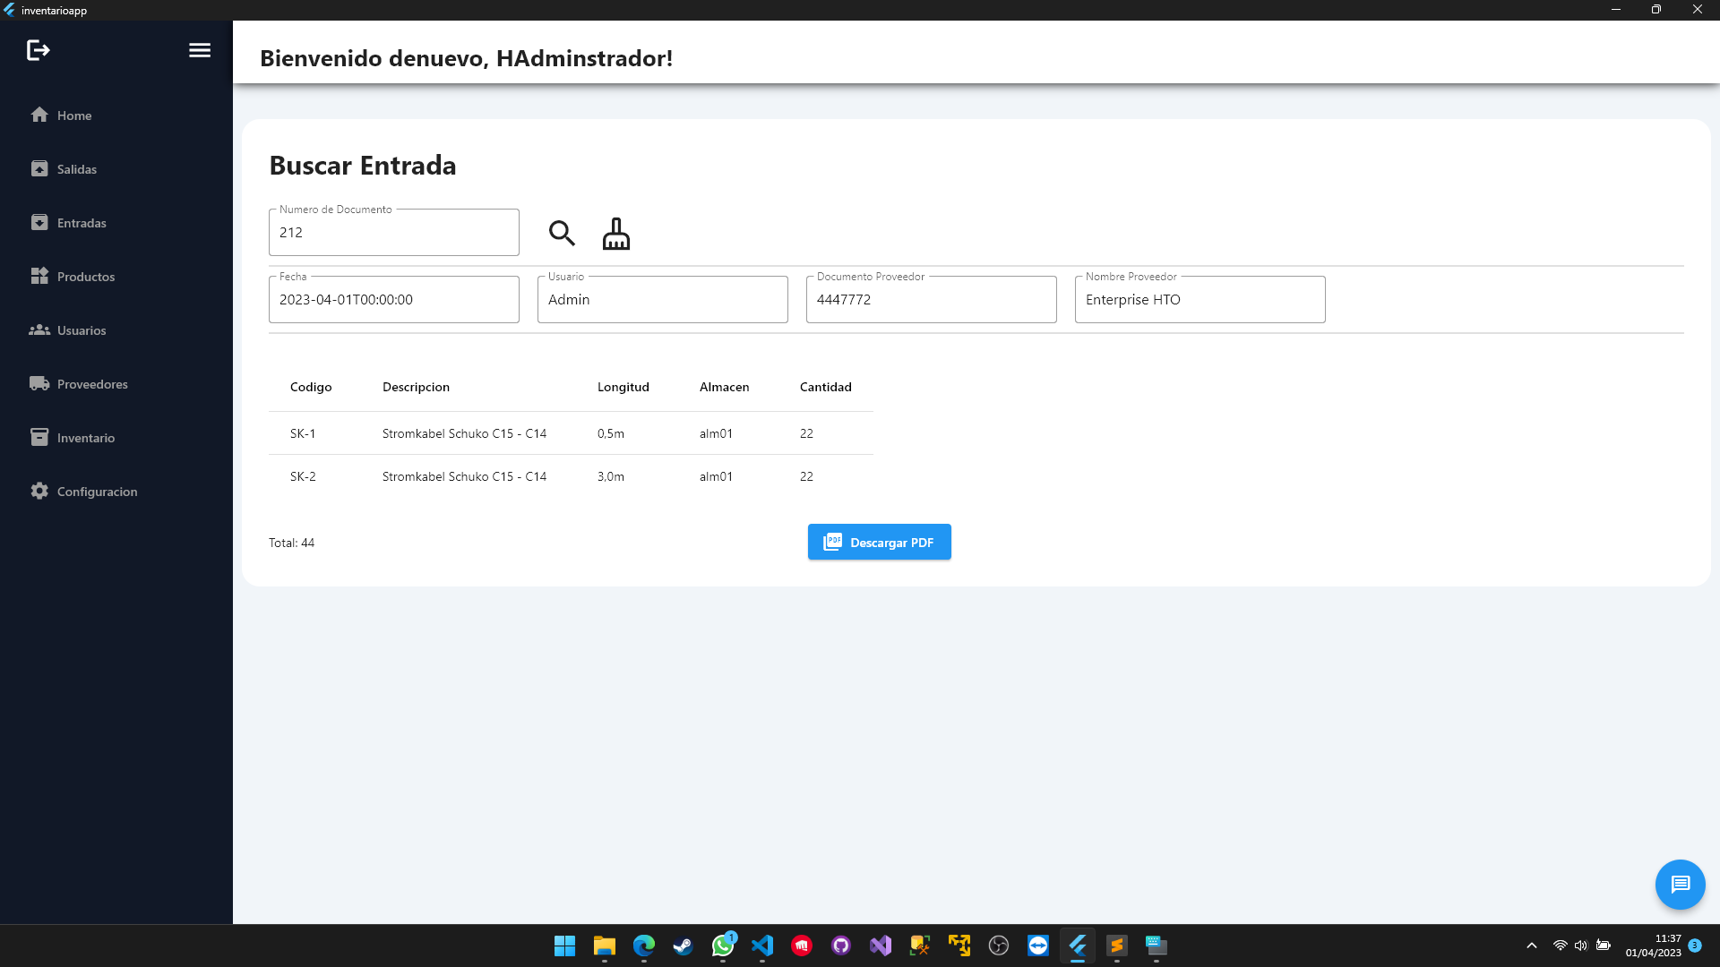This screenshot has height=967, width=1720.
Task: Click the Inventario archive icon
Action: point(39,437)
